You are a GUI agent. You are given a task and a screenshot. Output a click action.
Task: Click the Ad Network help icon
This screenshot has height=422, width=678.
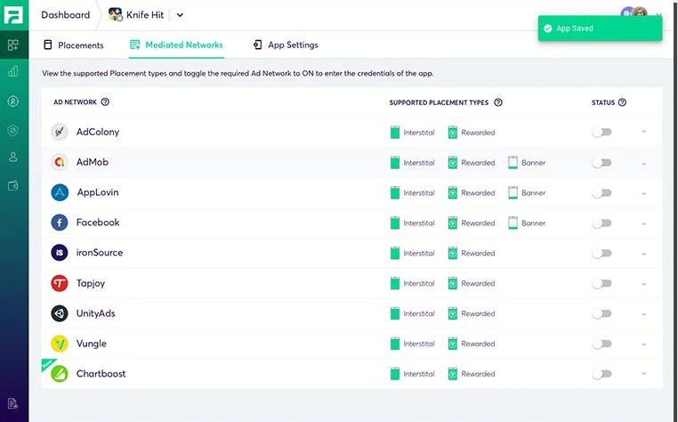tap(105, 101)
